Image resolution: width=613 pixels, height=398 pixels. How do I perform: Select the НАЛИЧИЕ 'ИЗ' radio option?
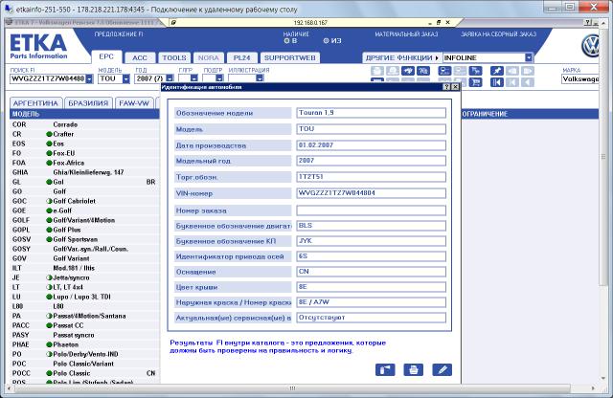[x=326, y=40]
